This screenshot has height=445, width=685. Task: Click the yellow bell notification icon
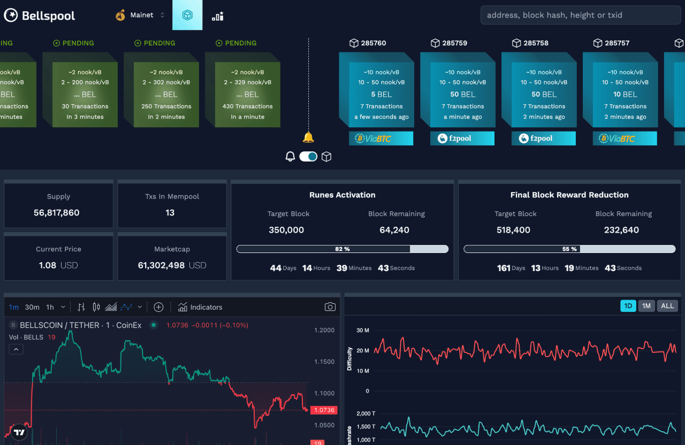308,137
